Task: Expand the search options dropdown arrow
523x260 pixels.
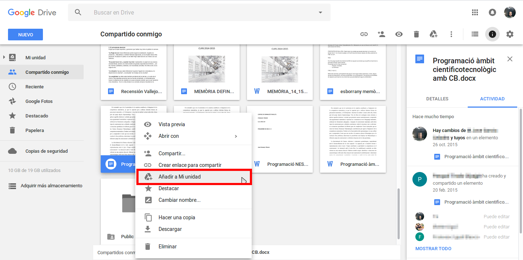Action: (320, 12)
